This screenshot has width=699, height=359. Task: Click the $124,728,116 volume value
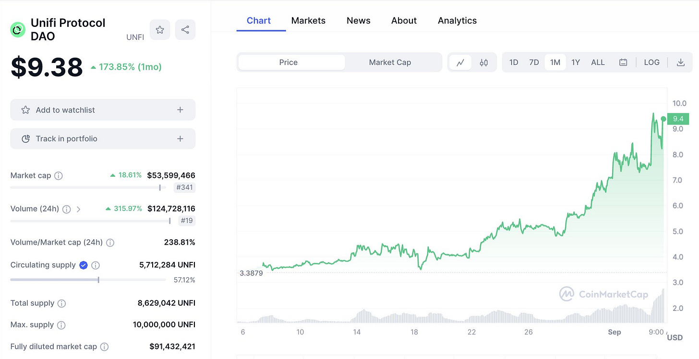click(171, 209)
